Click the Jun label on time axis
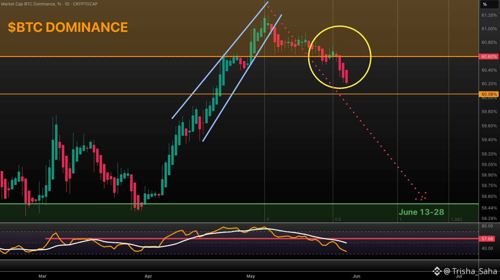Image resolution: width=500 pixels, height=280 pixels. point(356,276)
